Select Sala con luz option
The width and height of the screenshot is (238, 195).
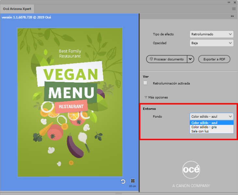211,131
